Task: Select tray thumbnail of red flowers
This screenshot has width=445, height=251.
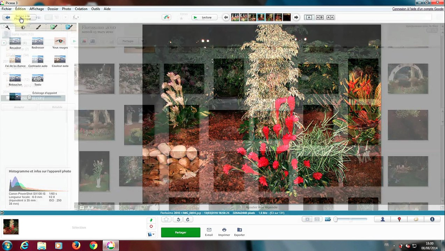Action: [11, 227]
